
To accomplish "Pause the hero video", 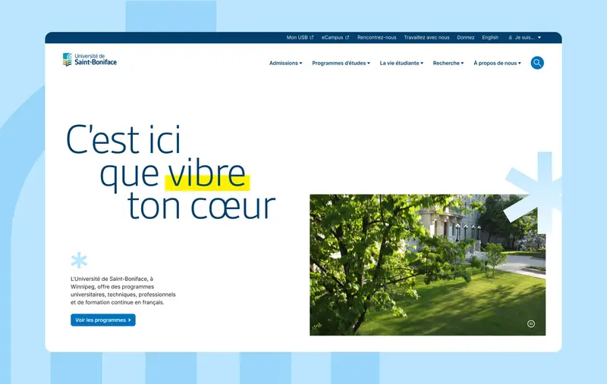I will (531, 323).
